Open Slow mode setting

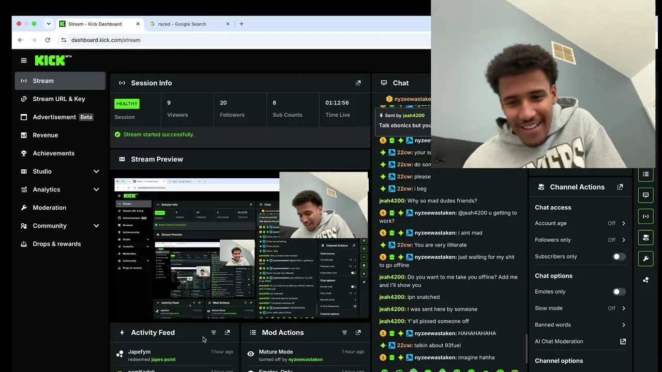(x=580, y=308)
